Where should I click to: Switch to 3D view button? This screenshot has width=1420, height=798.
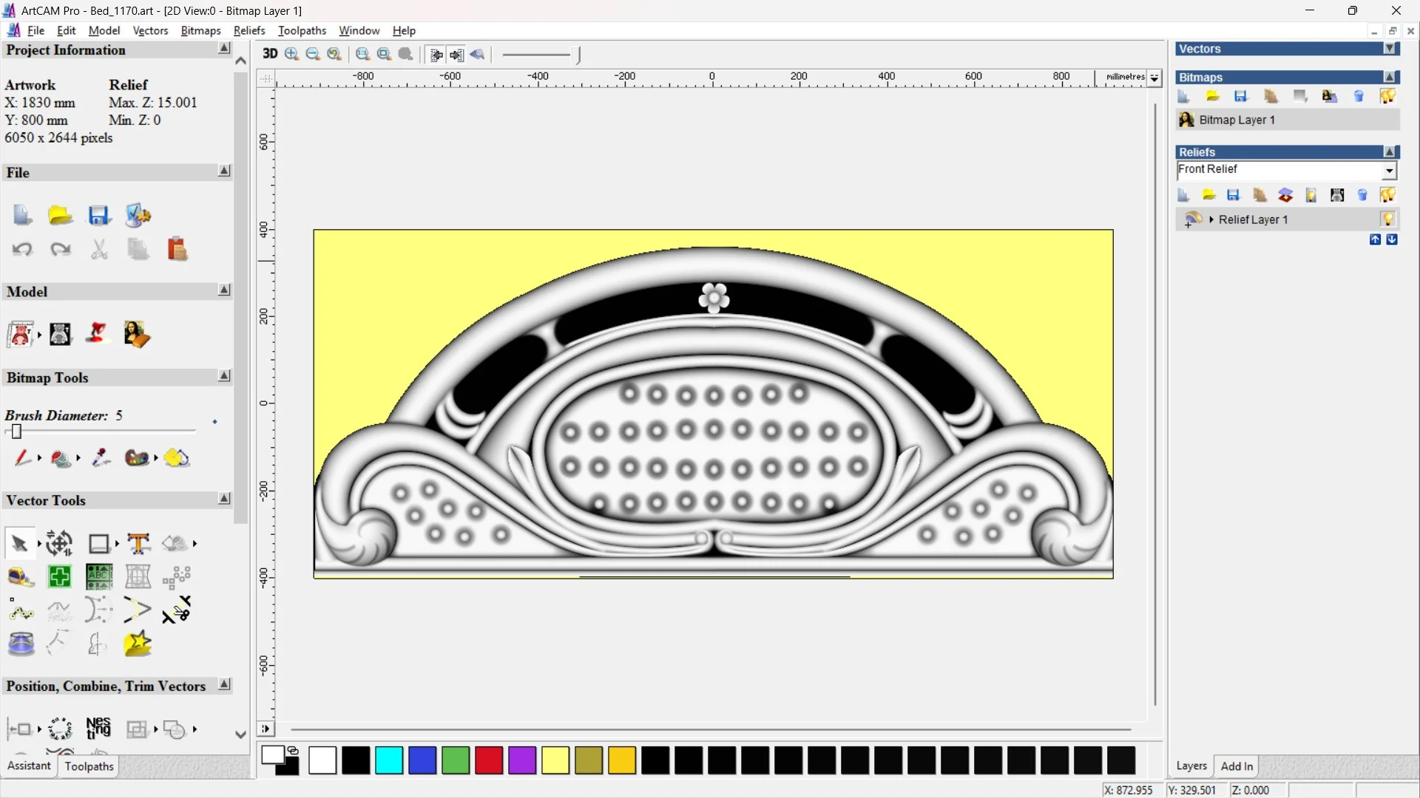[x=270, y=54]
